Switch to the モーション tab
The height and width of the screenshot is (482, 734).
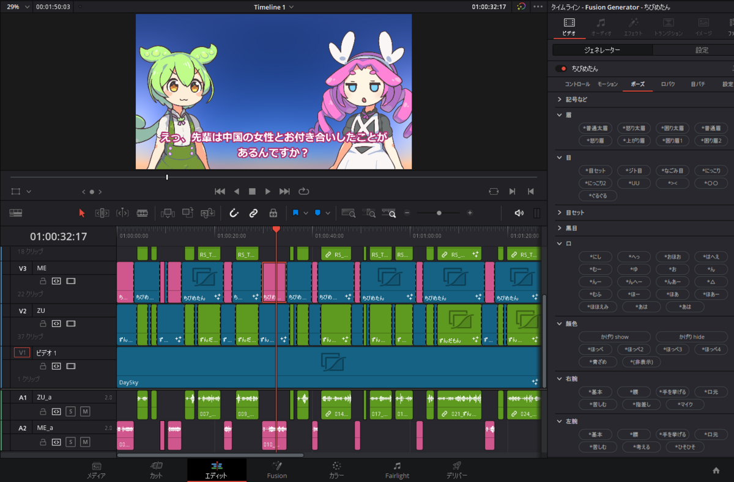(607, 84)
